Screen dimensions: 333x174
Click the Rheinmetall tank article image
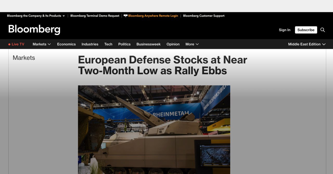point(154,130)
